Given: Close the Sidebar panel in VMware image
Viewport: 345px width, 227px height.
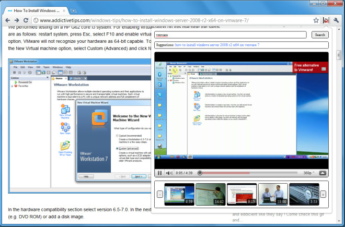Looking at the screenshot, I should click(x=48, y=78).
